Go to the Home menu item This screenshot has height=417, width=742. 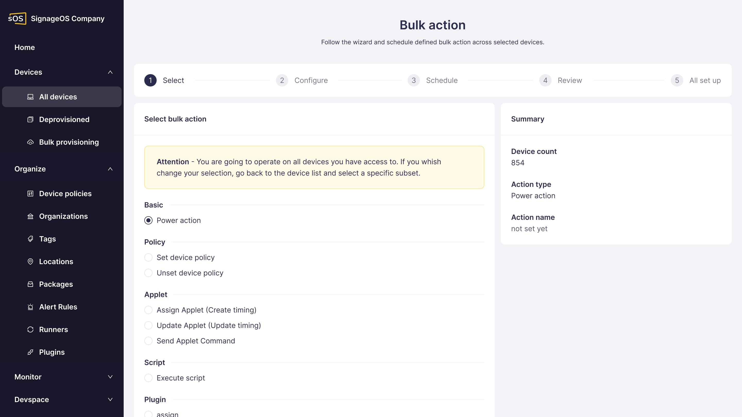pyautogui.click(x=24, y=47)
